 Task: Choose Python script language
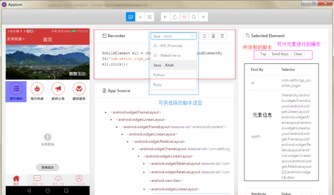[174, 75]
